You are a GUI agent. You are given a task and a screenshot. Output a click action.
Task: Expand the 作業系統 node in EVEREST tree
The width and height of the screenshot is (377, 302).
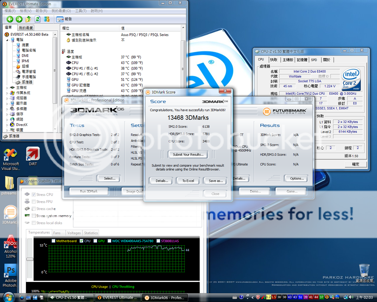click(7, 93)
